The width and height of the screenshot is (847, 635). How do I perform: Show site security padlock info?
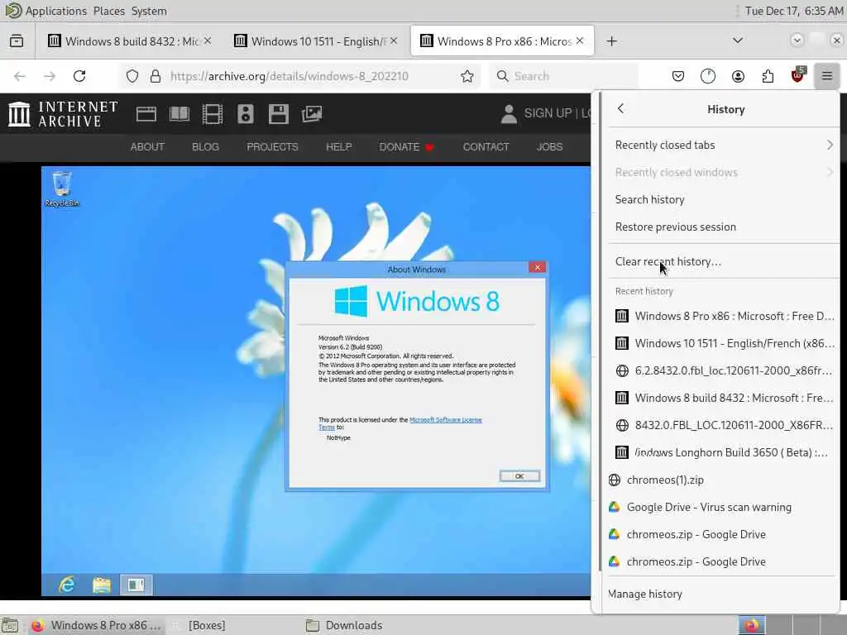point(156,76)
